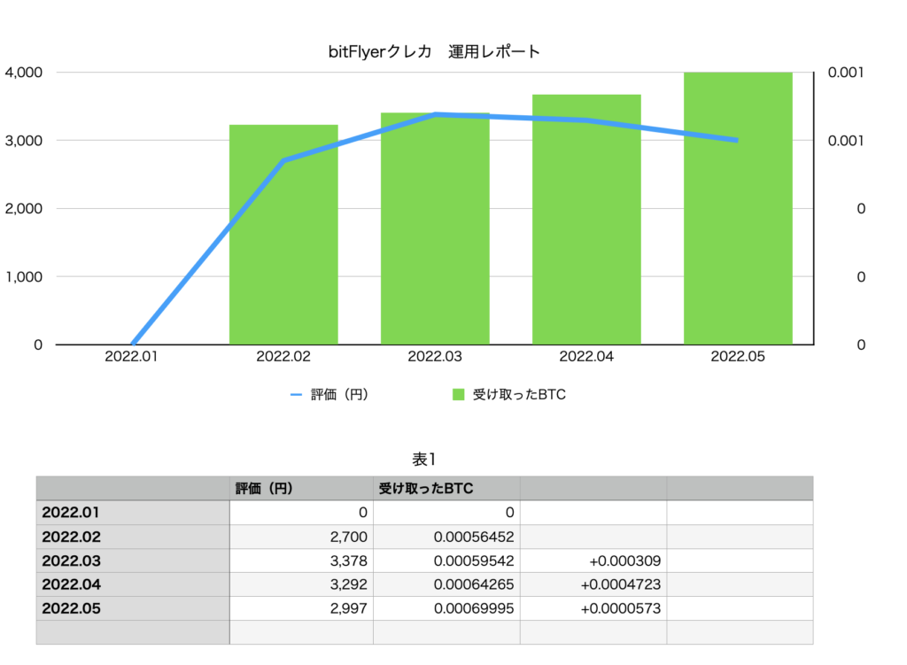Select the cell with 0.00069995

tap(446, 608)
